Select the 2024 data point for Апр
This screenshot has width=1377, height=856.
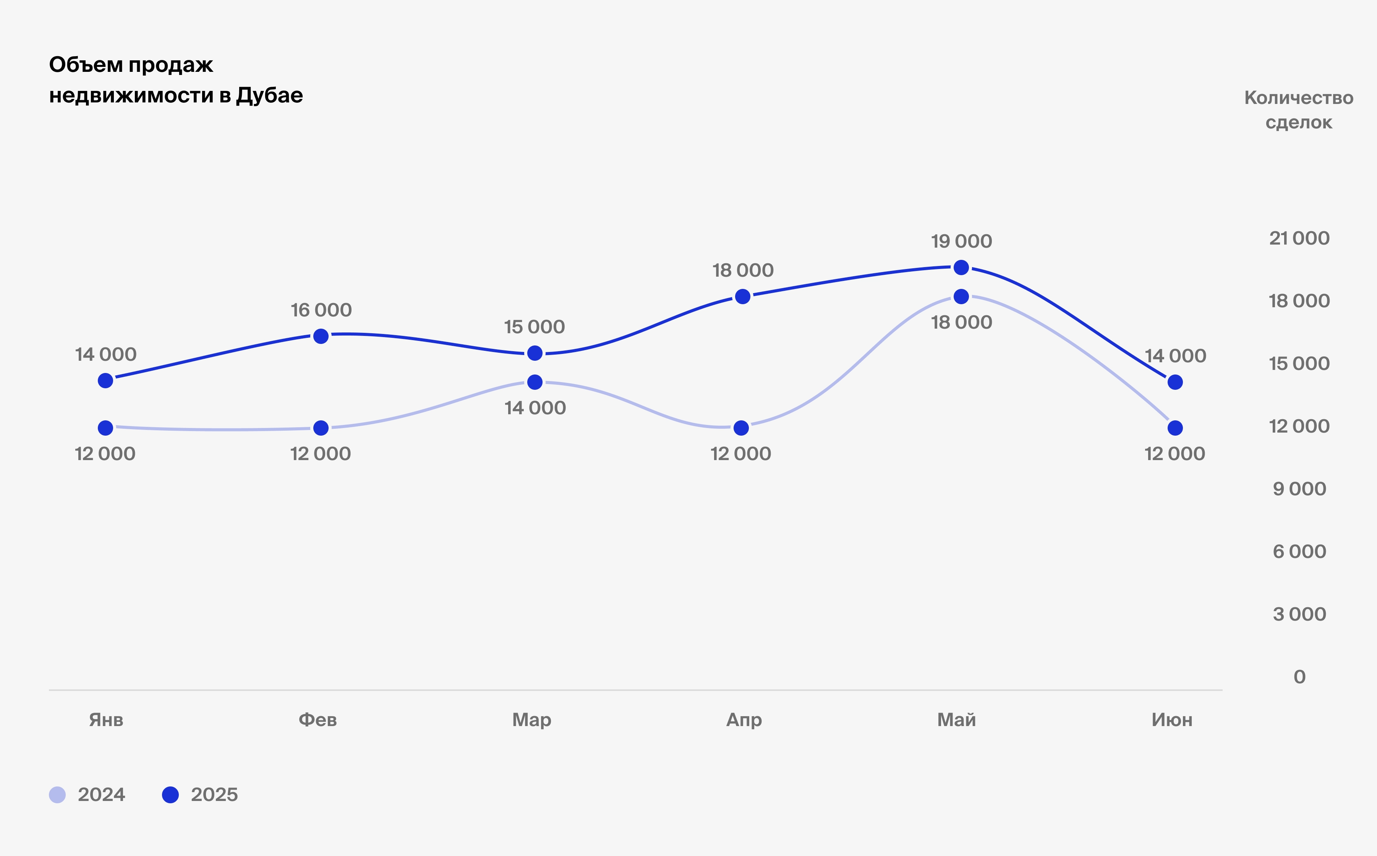(741, 428)
